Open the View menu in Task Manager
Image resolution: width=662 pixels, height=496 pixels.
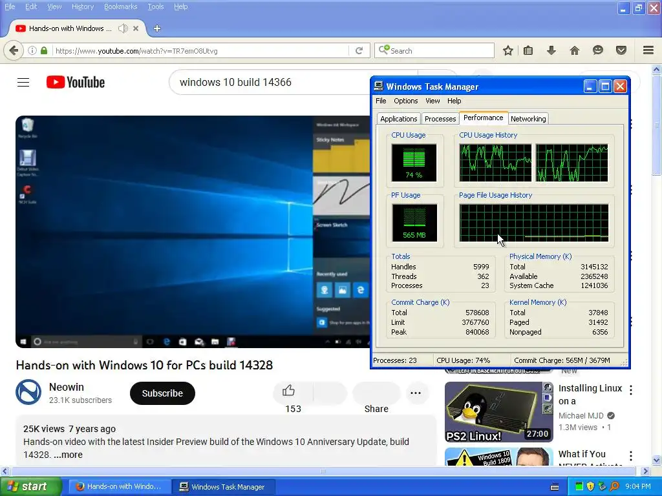[x=432, y=101]
